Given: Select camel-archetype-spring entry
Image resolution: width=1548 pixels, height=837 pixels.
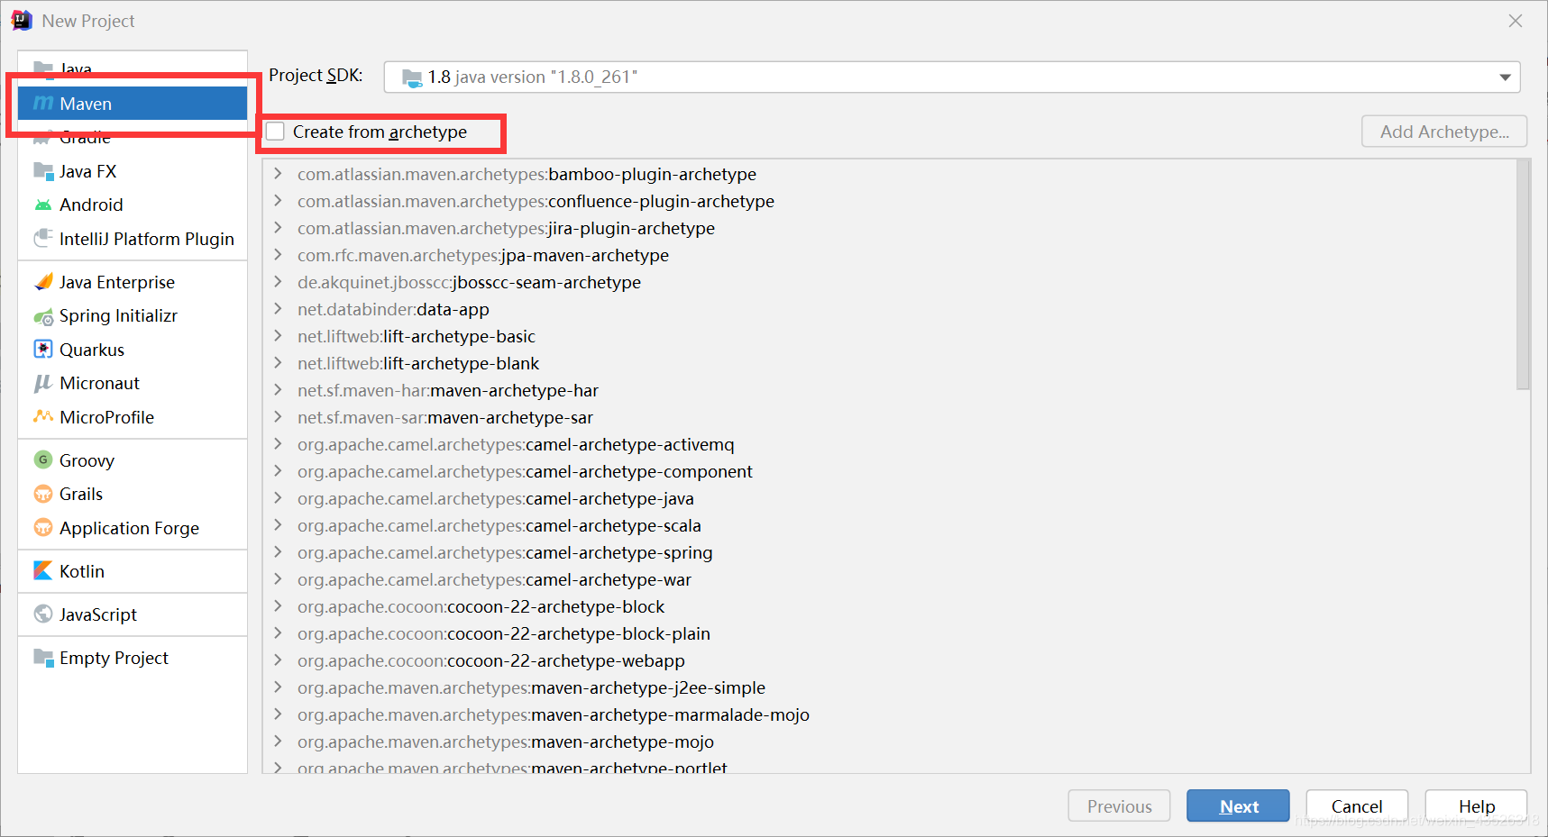Looking at the screenshot, I should click(x=505, y=552).
